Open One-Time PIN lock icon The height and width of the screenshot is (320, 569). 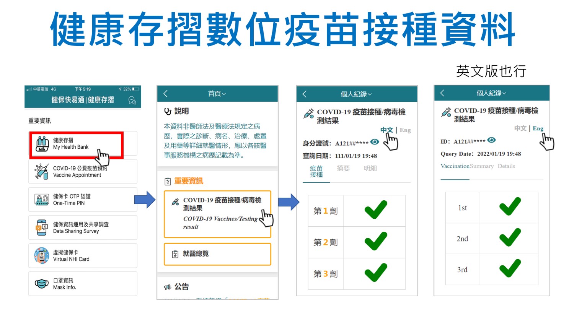(x=41, y=200)
